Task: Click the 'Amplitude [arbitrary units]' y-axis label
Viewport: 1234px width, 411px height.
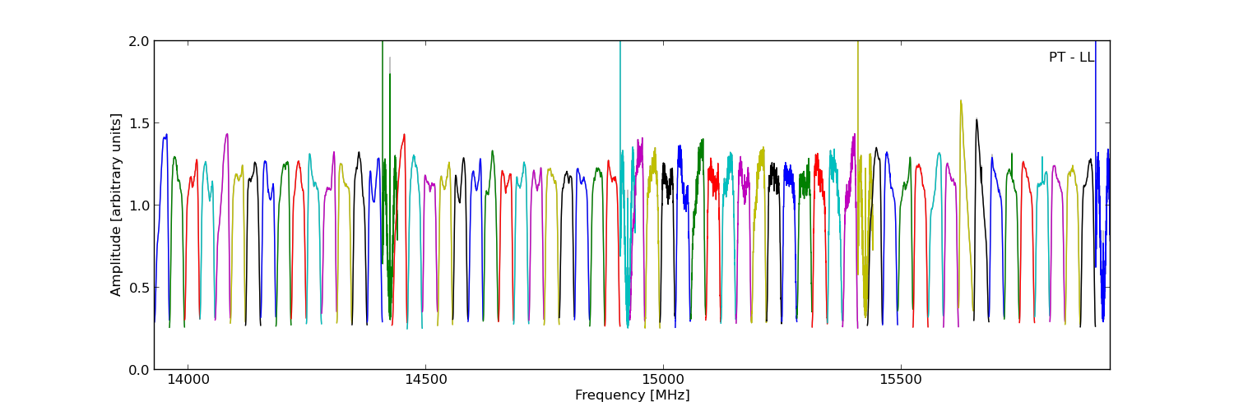Action: click(x=117, y=205)
